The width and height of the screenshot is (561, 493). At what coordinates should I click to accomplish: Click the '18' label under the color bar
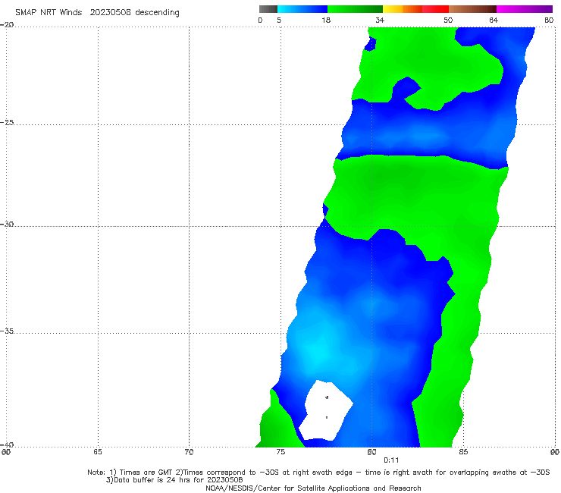tap(326, 20)
